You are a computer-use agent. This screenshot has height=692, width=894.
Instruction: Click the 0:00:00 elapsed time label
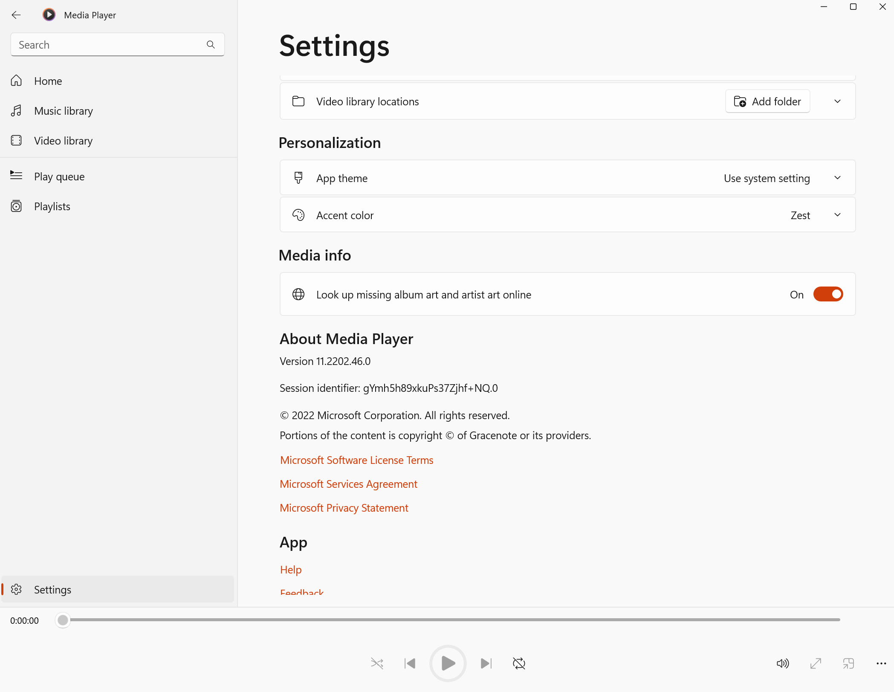pos(24,621)
